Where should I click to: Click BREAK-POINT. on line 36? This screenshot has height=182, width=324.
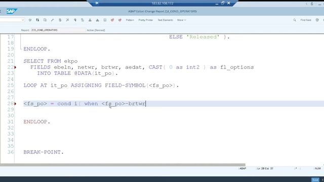pyautogui.click(x=44, y=152)
